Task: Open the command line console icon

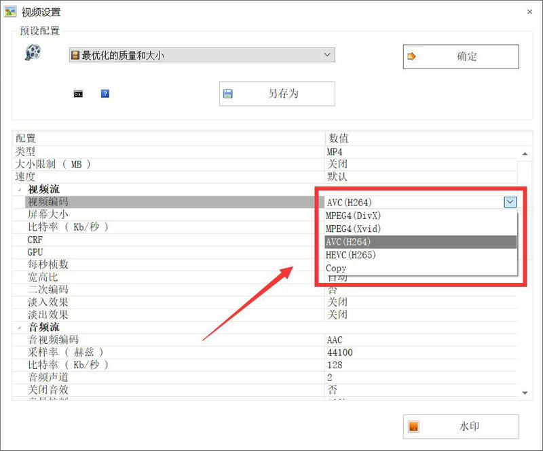Action: pyautogui.click(x=78, y=94)
